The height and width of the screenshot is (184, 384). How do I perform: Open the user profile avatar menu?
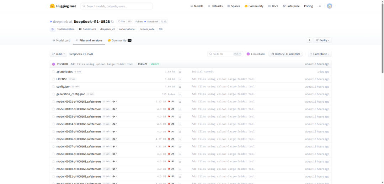pyautogui.click(x=329, y=6)
